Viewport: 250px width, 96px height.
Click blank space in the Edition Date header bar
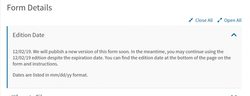pyautogui.click(x=137, y=35)
